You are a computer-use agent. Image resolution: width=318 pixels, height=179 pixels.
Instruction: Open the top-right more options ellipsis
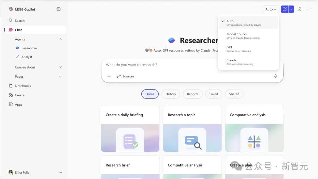(x=309, y=9)
